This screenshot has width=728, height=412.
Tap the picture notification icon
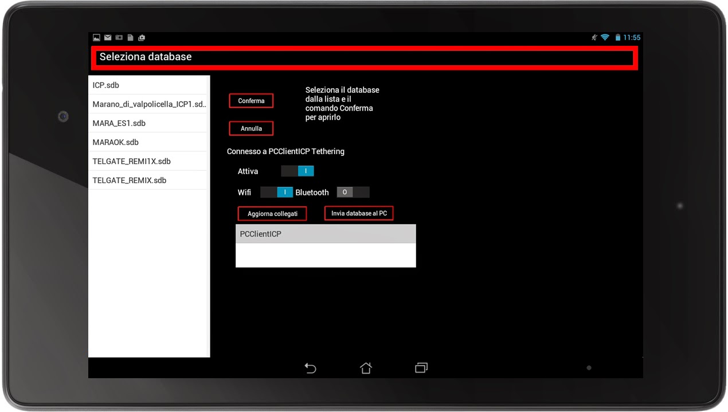point(96,38)
